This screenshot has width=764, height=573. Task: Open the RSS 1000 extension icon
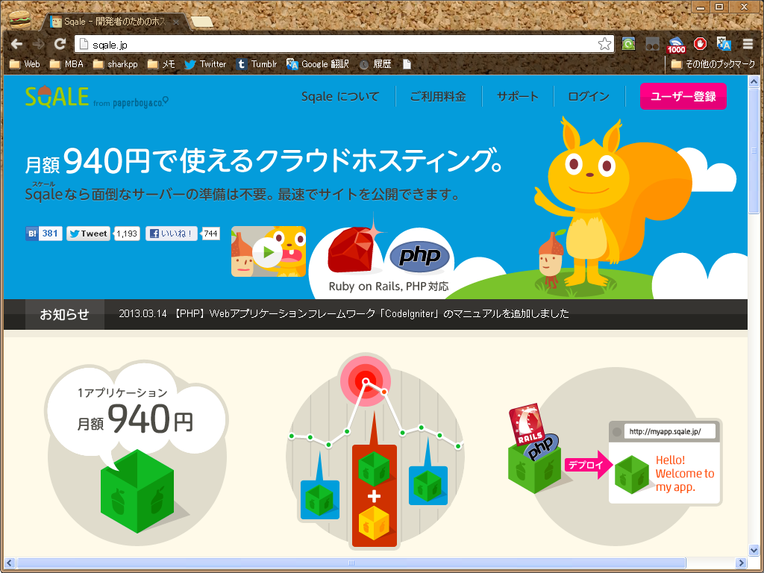coord(676,45)
